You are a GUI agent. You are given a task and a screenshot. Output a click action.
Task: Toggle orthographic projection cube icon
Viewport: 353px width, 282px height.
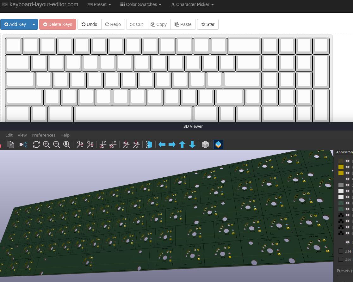point(205,144)
